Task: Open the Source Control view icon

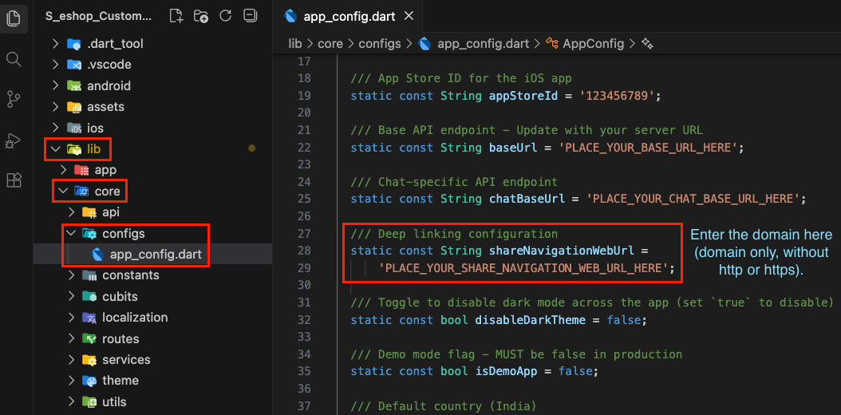Action: 14,99
